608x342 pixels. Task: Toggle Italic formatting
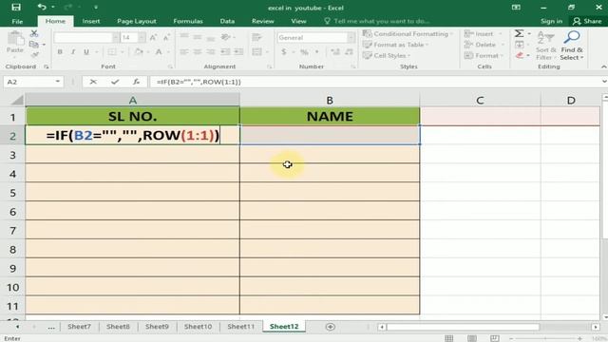(x=73, y=52)
